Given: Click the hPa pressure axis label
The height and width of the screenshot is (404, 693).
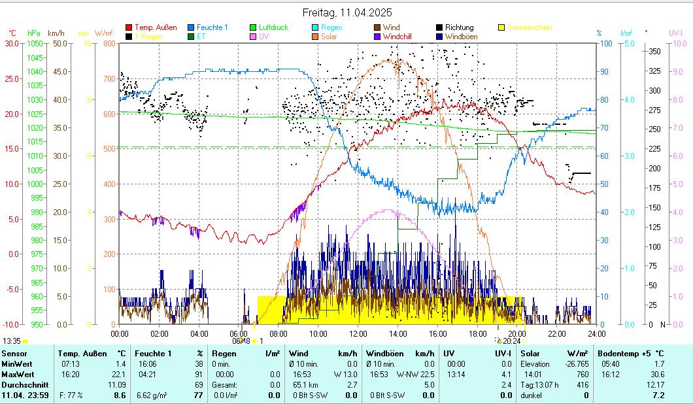Looking at the screenshot, I should (33, 33).
